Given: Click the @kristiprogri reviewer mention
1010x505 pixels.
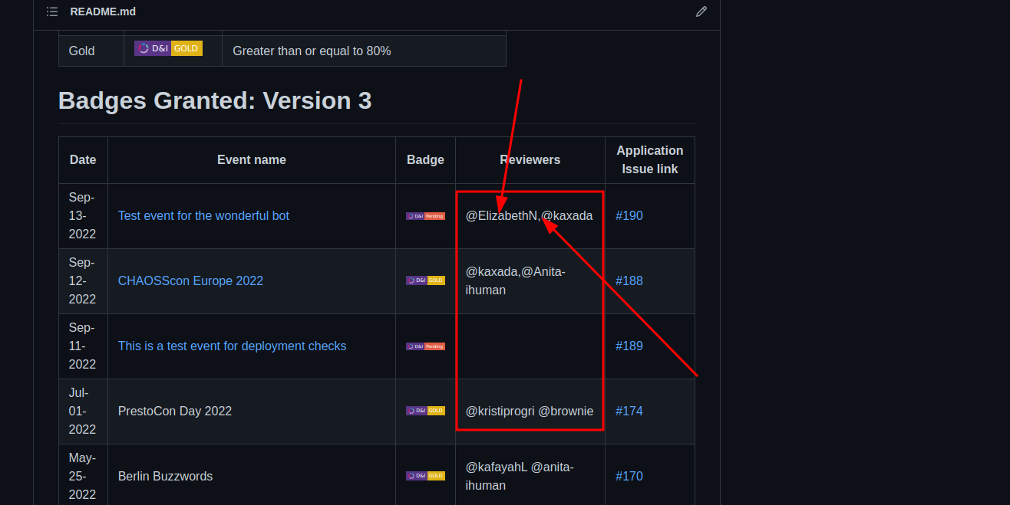Looking at the screenshot, I should (500, 411).
